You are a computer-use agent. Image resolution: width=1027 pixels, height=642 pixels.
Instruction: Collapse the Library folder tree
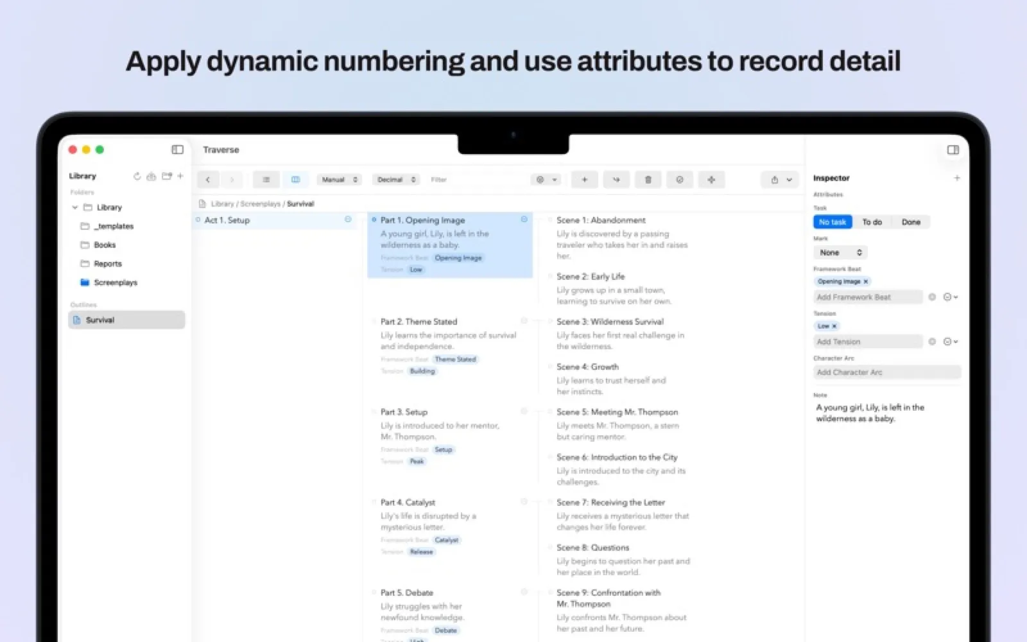point(75,207)
